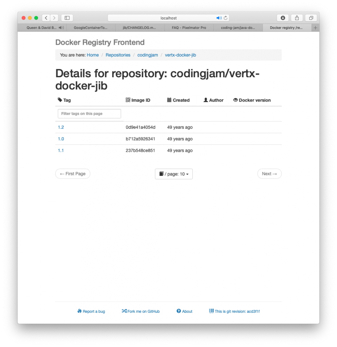Open the Safari downloads button

pyautogui.click(x=283, y=18)
